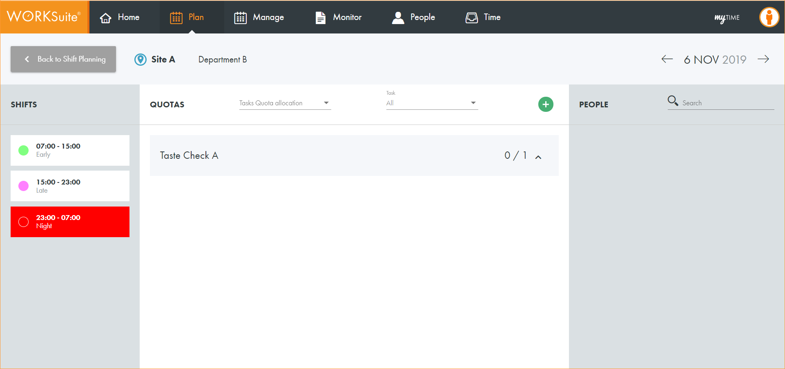Image resolution: width=785 pixels, height=369 pixels.
Task: Open the Task filter dropdown
Action: (x=432, y=103)
